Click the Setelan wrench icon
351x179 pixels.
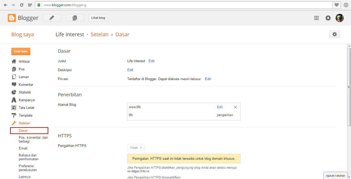(14, 123)
